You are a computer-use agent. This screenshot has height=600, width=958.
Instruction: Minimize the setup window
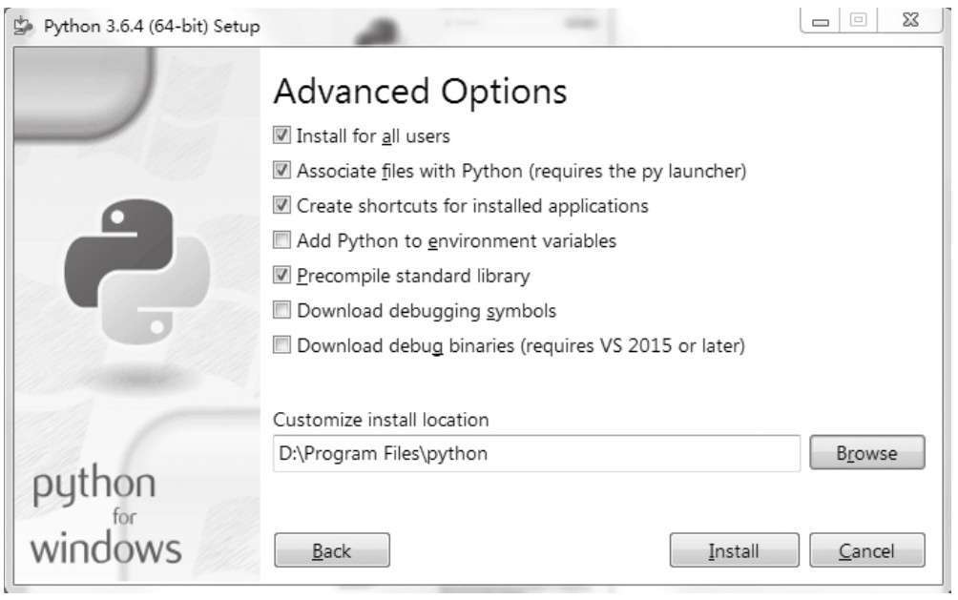tap(821, 22)
